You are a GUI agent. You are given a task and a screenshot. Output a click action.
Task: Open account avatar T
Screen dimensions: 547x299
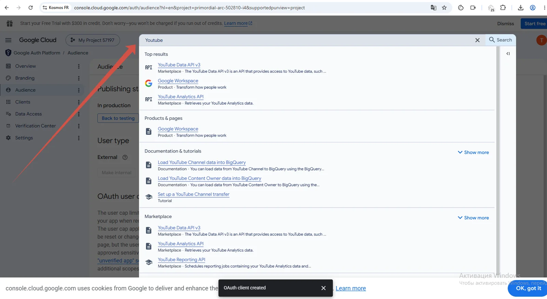(x=541, y=40)
